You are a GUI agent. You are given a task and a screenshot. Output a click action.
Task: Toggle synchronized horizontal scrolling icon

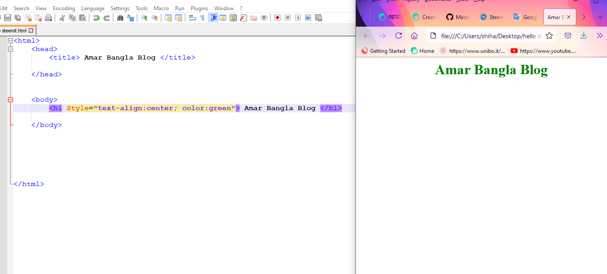[x=179, y=18]
